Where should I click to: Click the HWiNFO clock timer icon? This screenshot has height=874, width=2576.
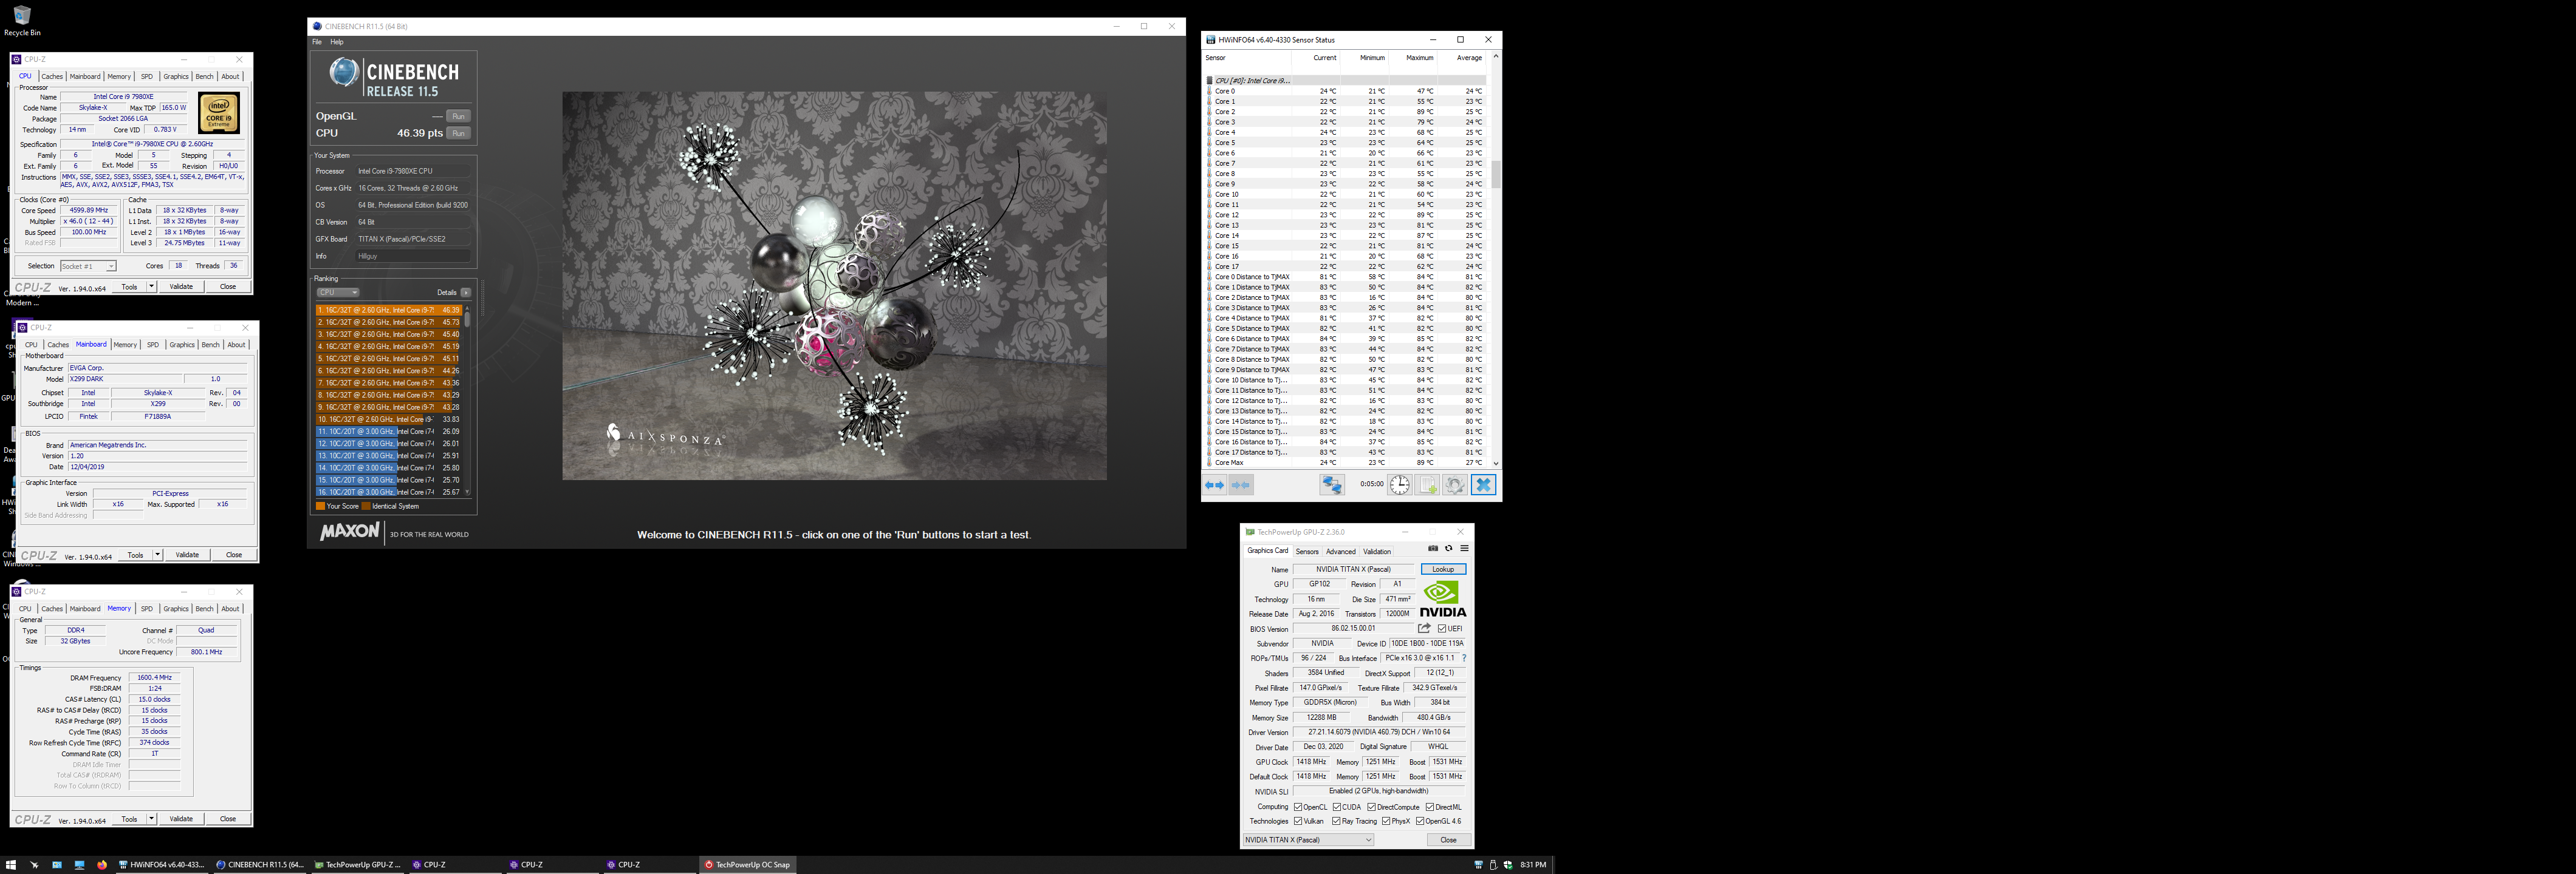pos(1399,484)
